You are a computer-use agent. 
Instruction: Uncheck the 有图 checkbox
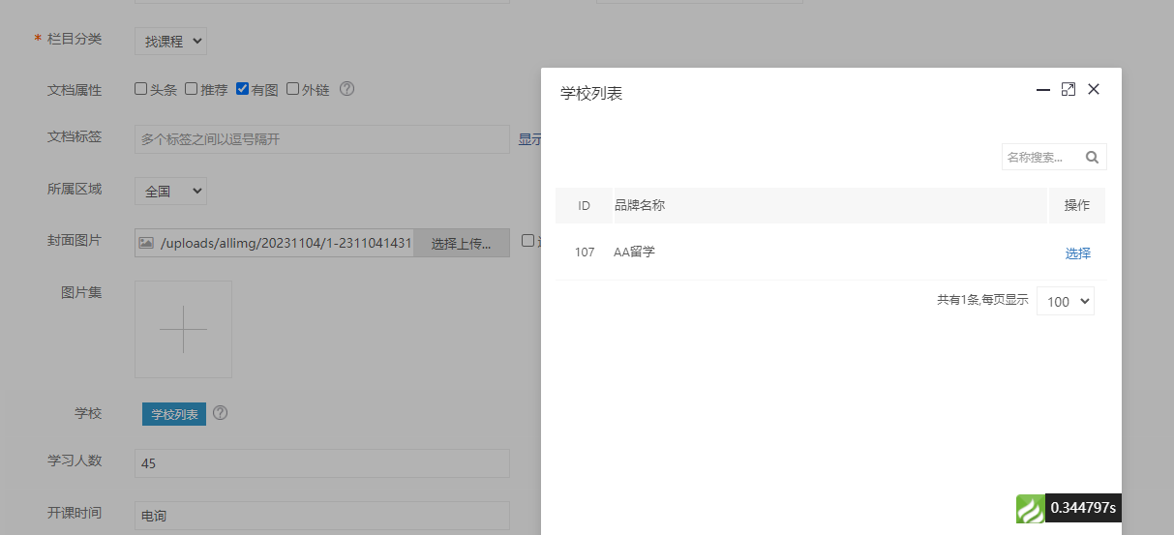[x=243, y=89]
